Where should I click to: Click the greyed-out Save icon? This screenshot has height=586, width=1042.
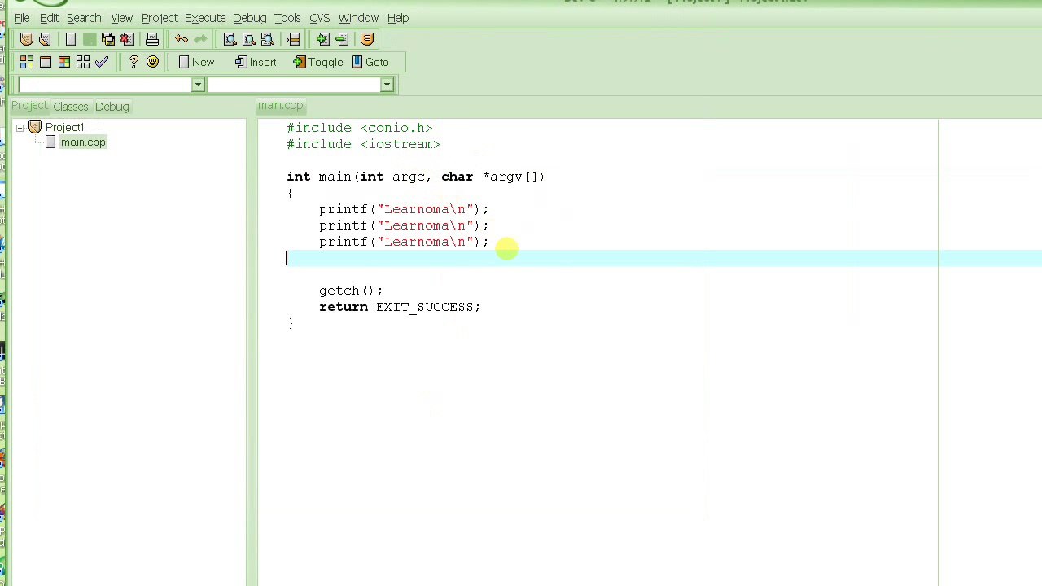[90, 39]
